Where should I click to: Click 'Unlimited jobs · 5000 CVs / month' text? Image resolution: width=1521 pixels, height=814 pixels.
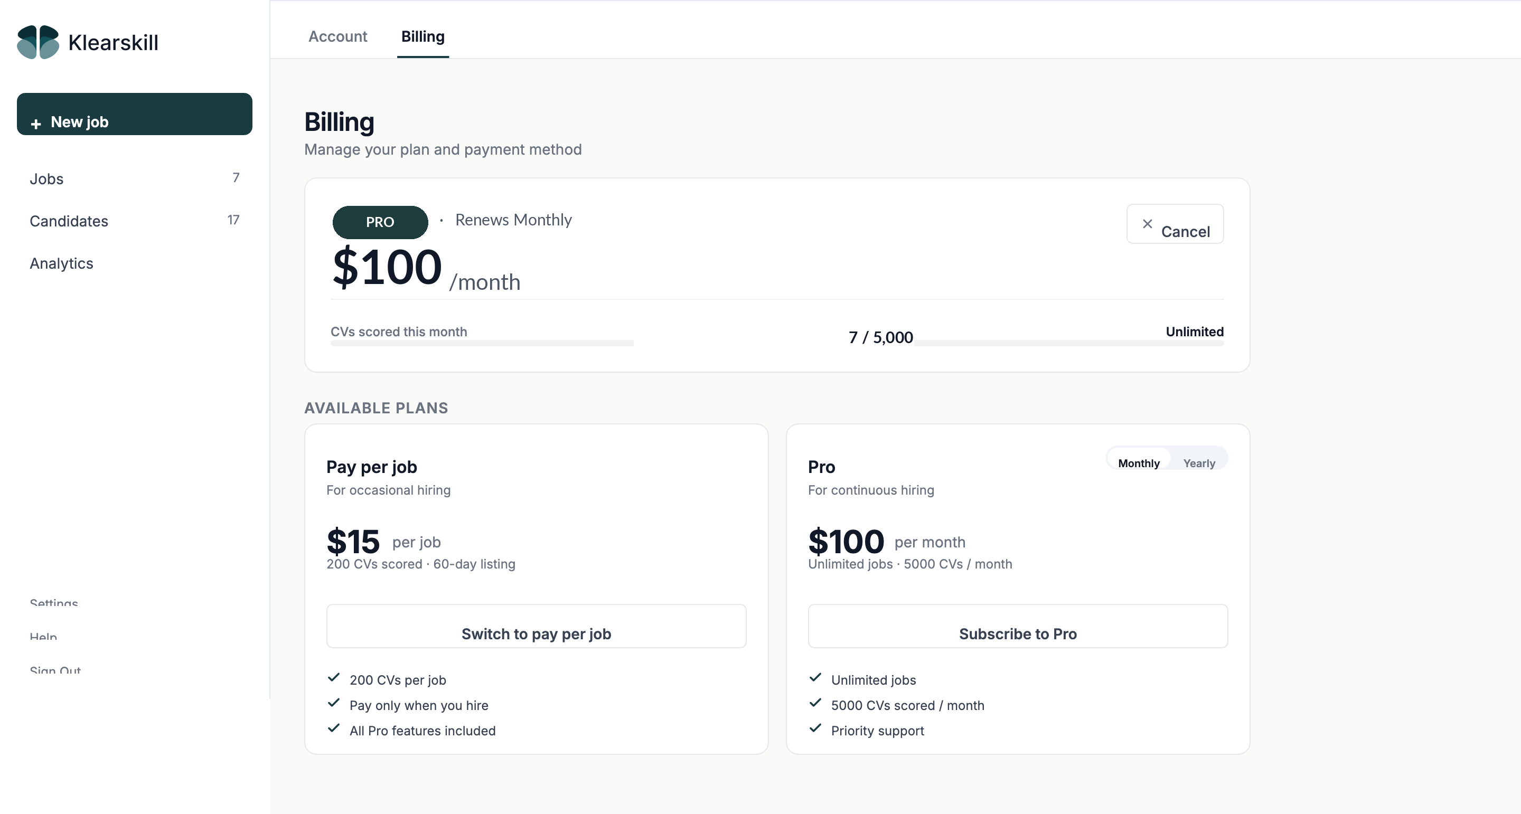pyautogui.click(x=910, y=564)
